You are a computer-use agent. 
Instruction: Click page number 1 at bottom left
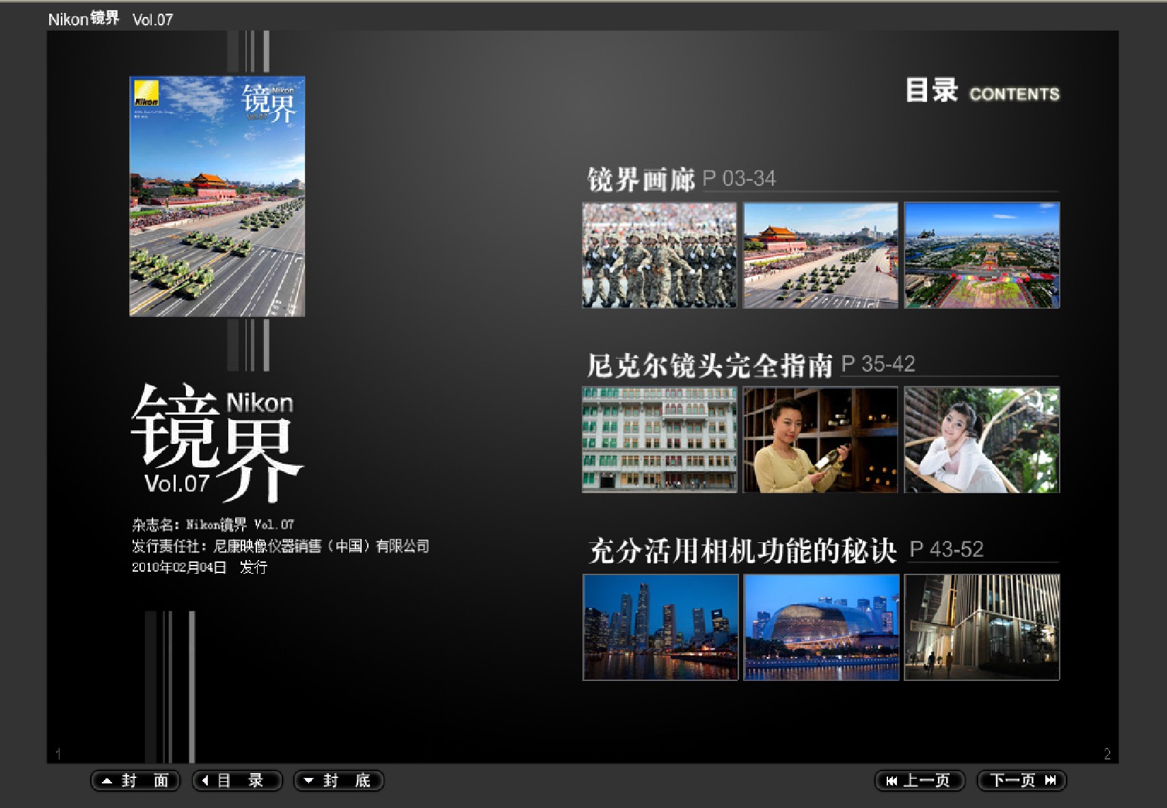(58, 753)
